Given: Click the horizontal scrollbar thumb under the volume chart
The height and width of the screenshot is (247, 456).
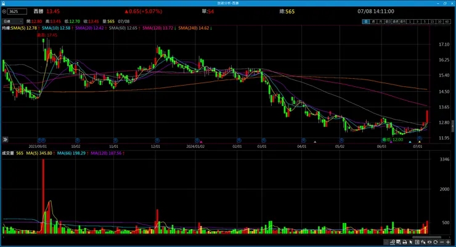Looking at the screenshot, I should coord(427,237).
